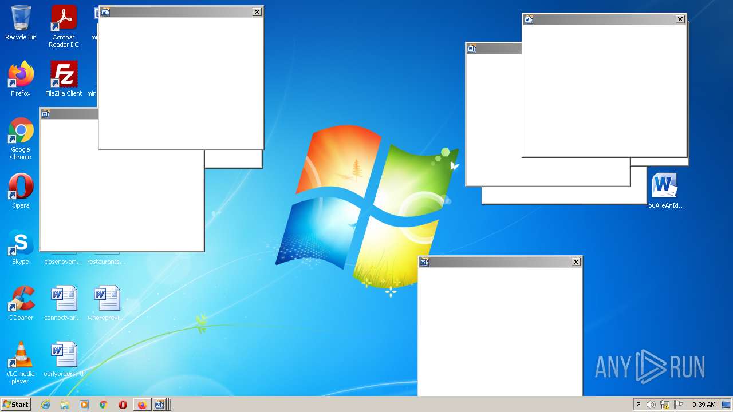This screenshot has width=733, height=412.
Task: Select the Google Chrome desktop shortcut
Action: (x=21, y=139)
